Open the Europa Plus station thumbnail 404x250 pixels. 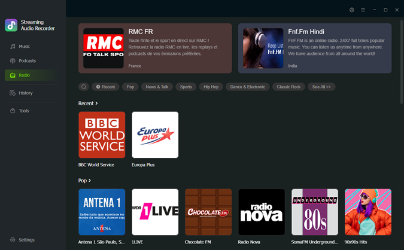point(155,135)
